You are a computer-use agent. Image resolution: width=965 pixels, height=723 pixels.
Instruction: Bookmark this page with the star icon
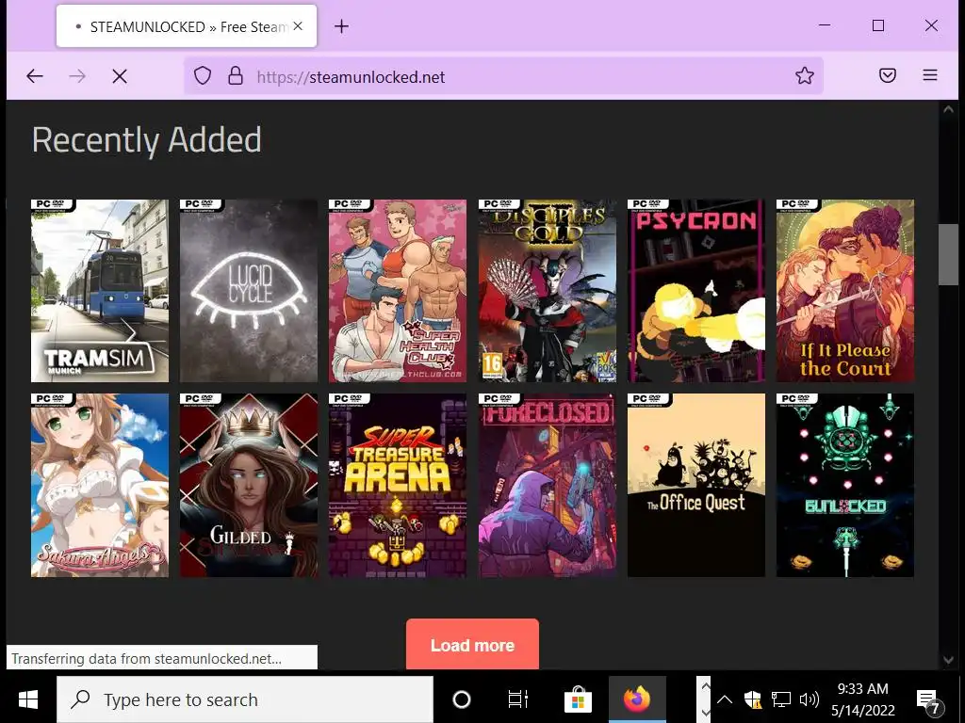click(x=805, y=75)
